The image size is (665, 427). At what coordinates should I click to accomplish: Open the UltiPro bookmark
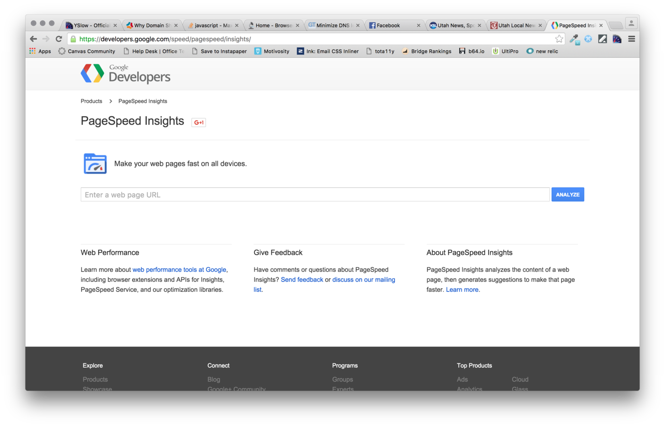[x=505, y=51]
